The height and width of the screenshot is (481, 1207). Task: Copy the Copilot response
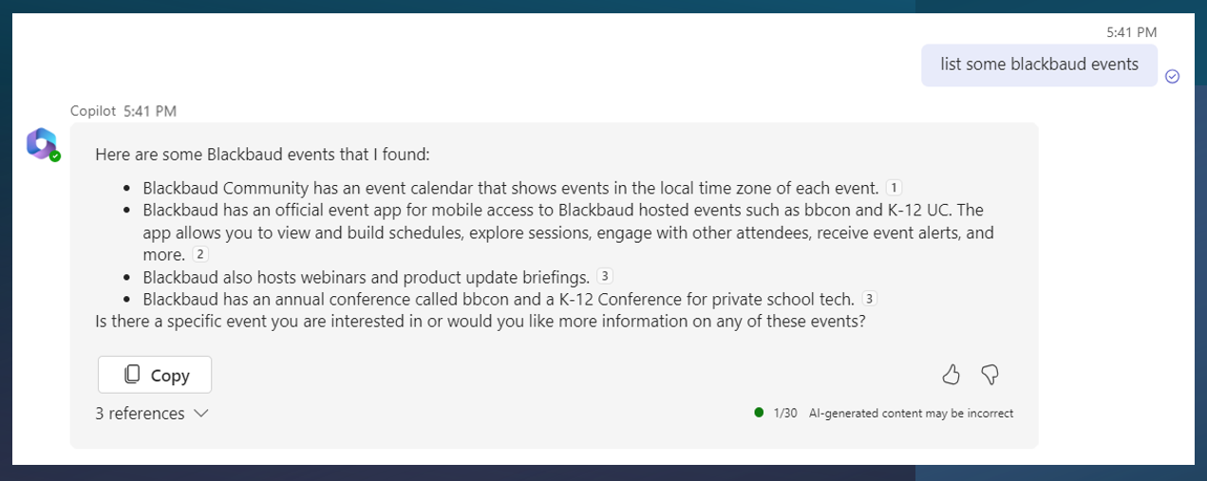pyautogui.click(x=155, y=375)
